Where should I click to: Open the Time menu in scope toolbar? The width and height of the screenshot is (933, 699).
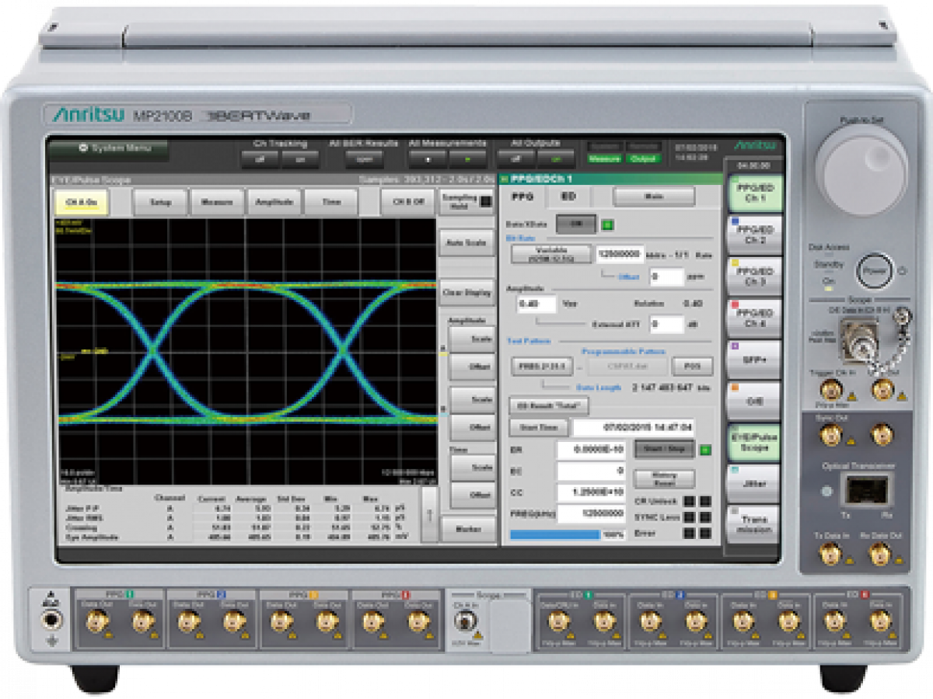[331, 202]
